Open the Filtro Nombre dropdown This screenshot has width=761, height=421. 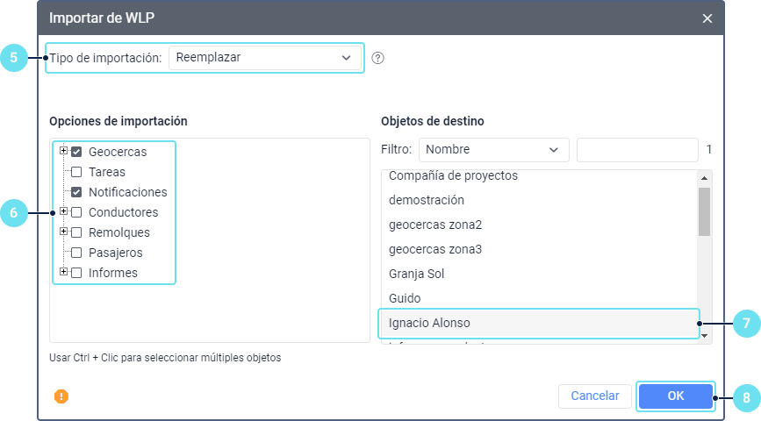493,150
